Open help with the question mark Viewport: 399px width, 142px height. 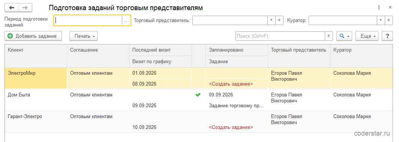387,36
